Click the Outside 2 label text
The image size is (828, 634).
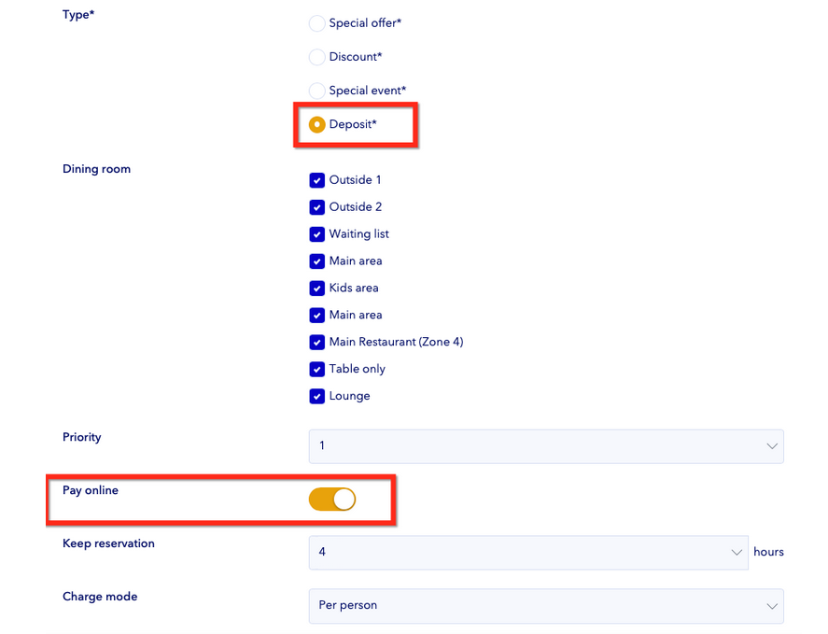(355, 207)
